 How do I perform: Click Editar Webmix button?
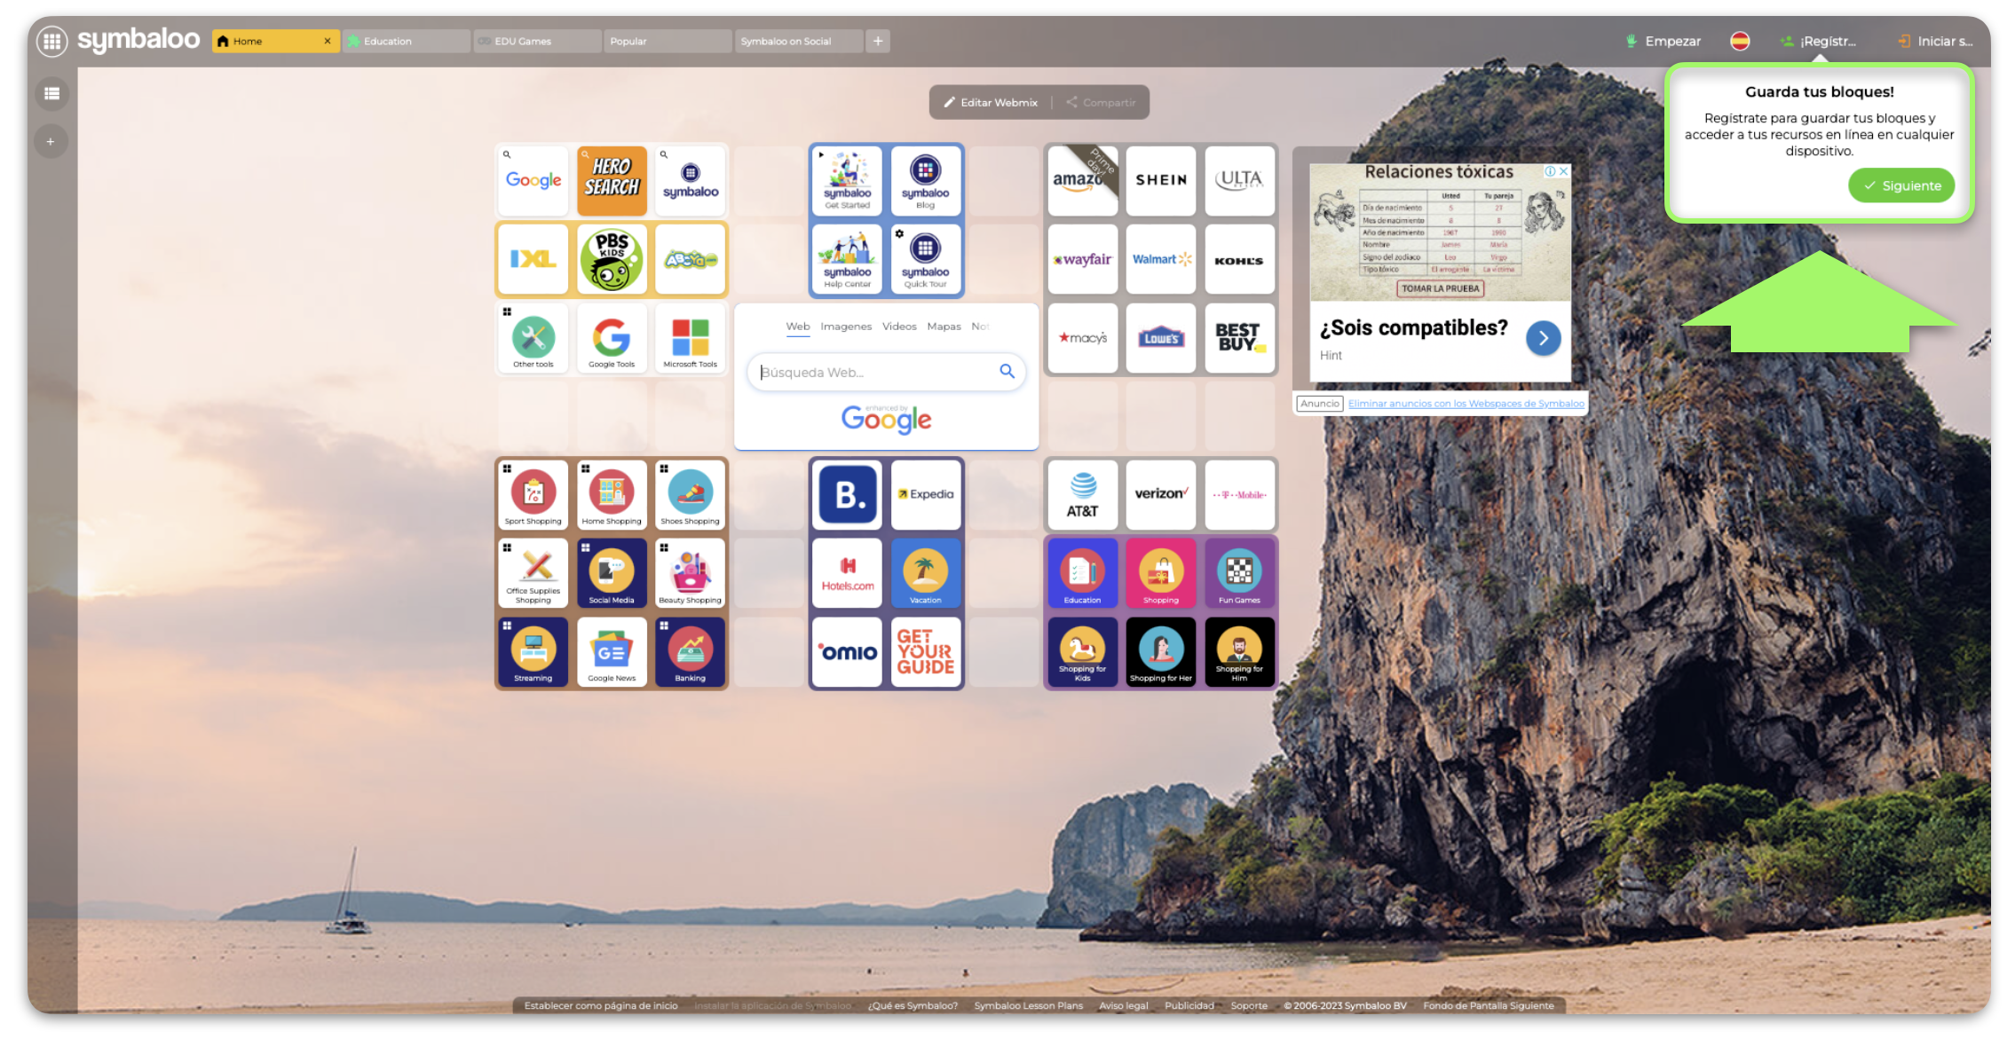click(x=991, y=102)
